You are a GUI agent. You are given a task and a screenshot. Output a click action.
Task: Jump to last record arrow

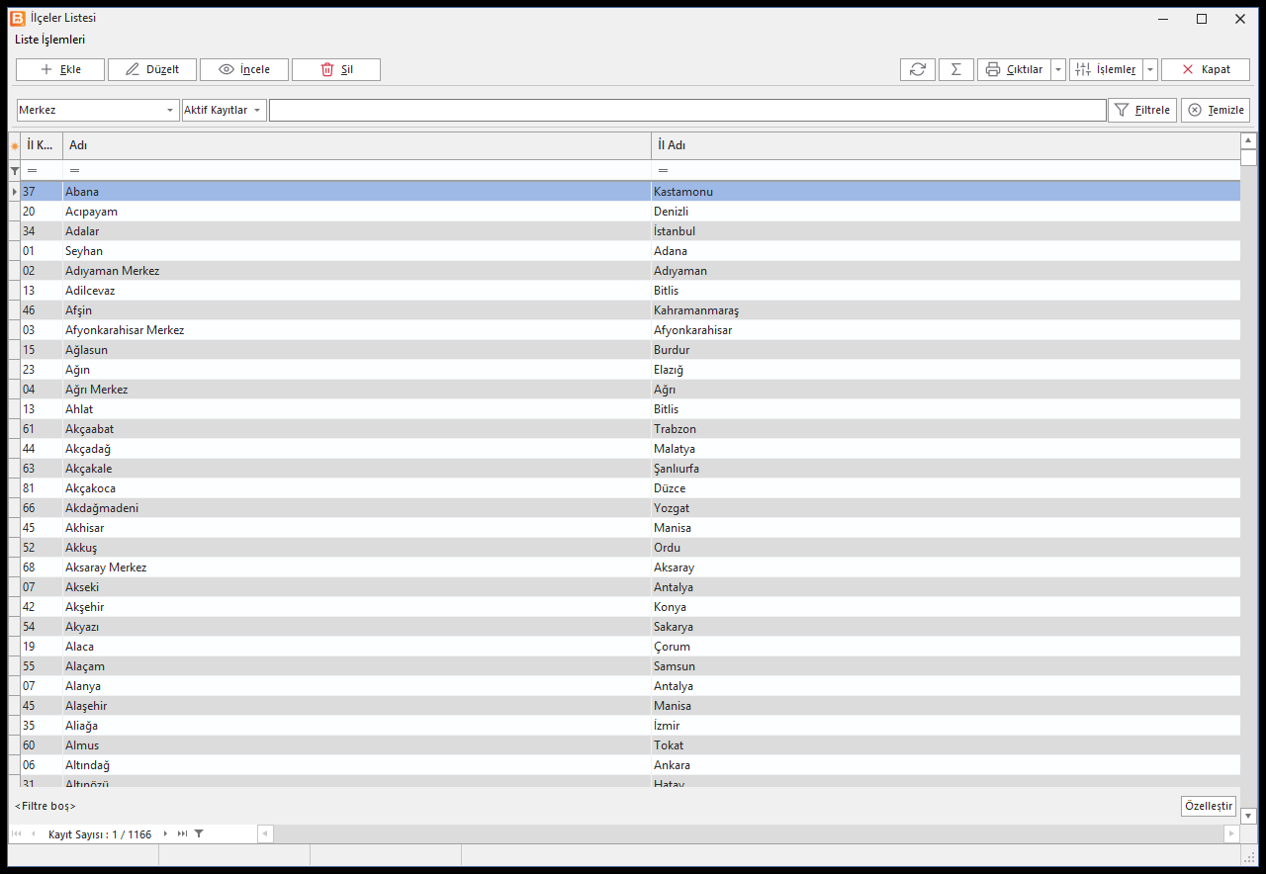182,834
